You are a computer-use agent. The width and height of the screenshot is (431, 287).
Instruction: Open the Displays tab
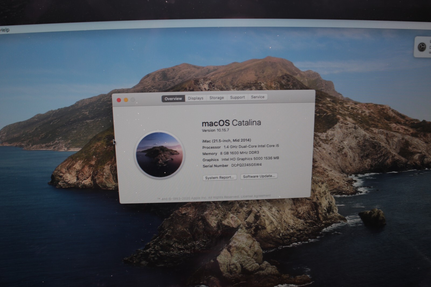[196, 98]
